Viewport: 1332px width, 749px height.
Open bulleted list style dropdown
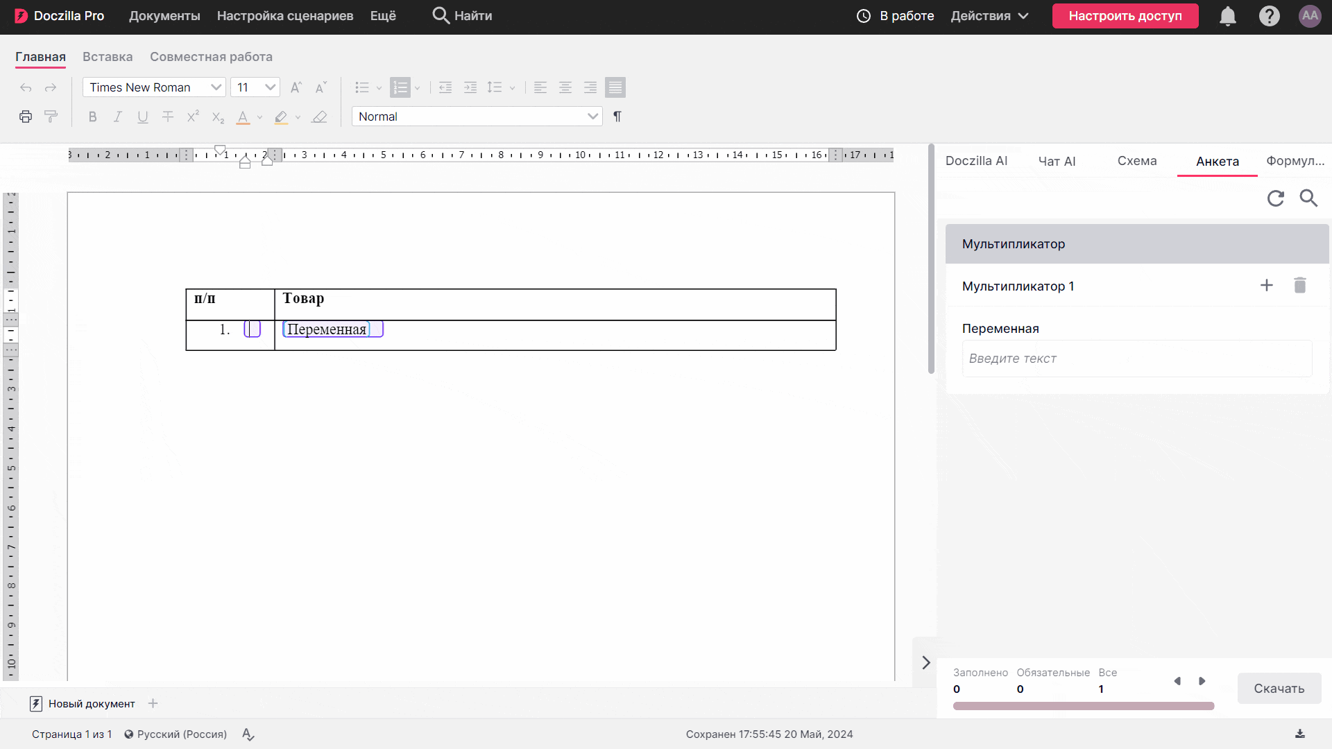pyautogui.click(x=379, y=88)
